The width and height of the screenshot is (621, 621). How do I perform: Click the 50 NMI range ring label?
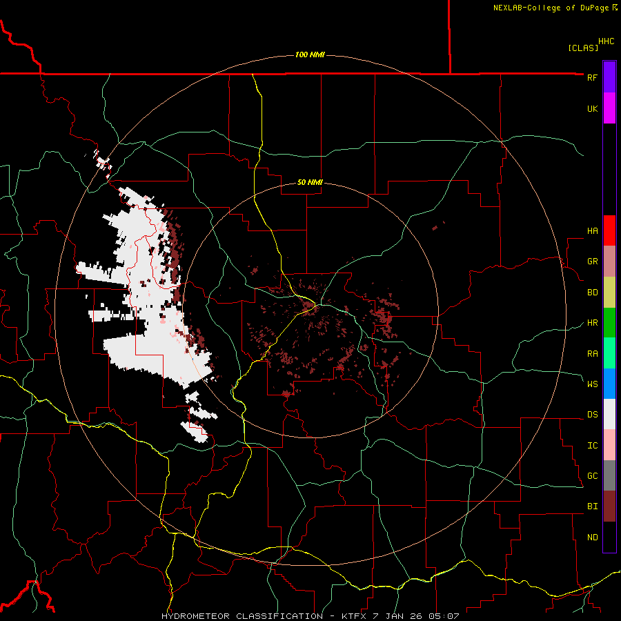[310, 182]
